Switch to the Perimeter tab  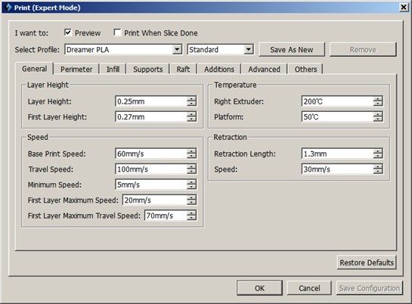pos(76,70)
